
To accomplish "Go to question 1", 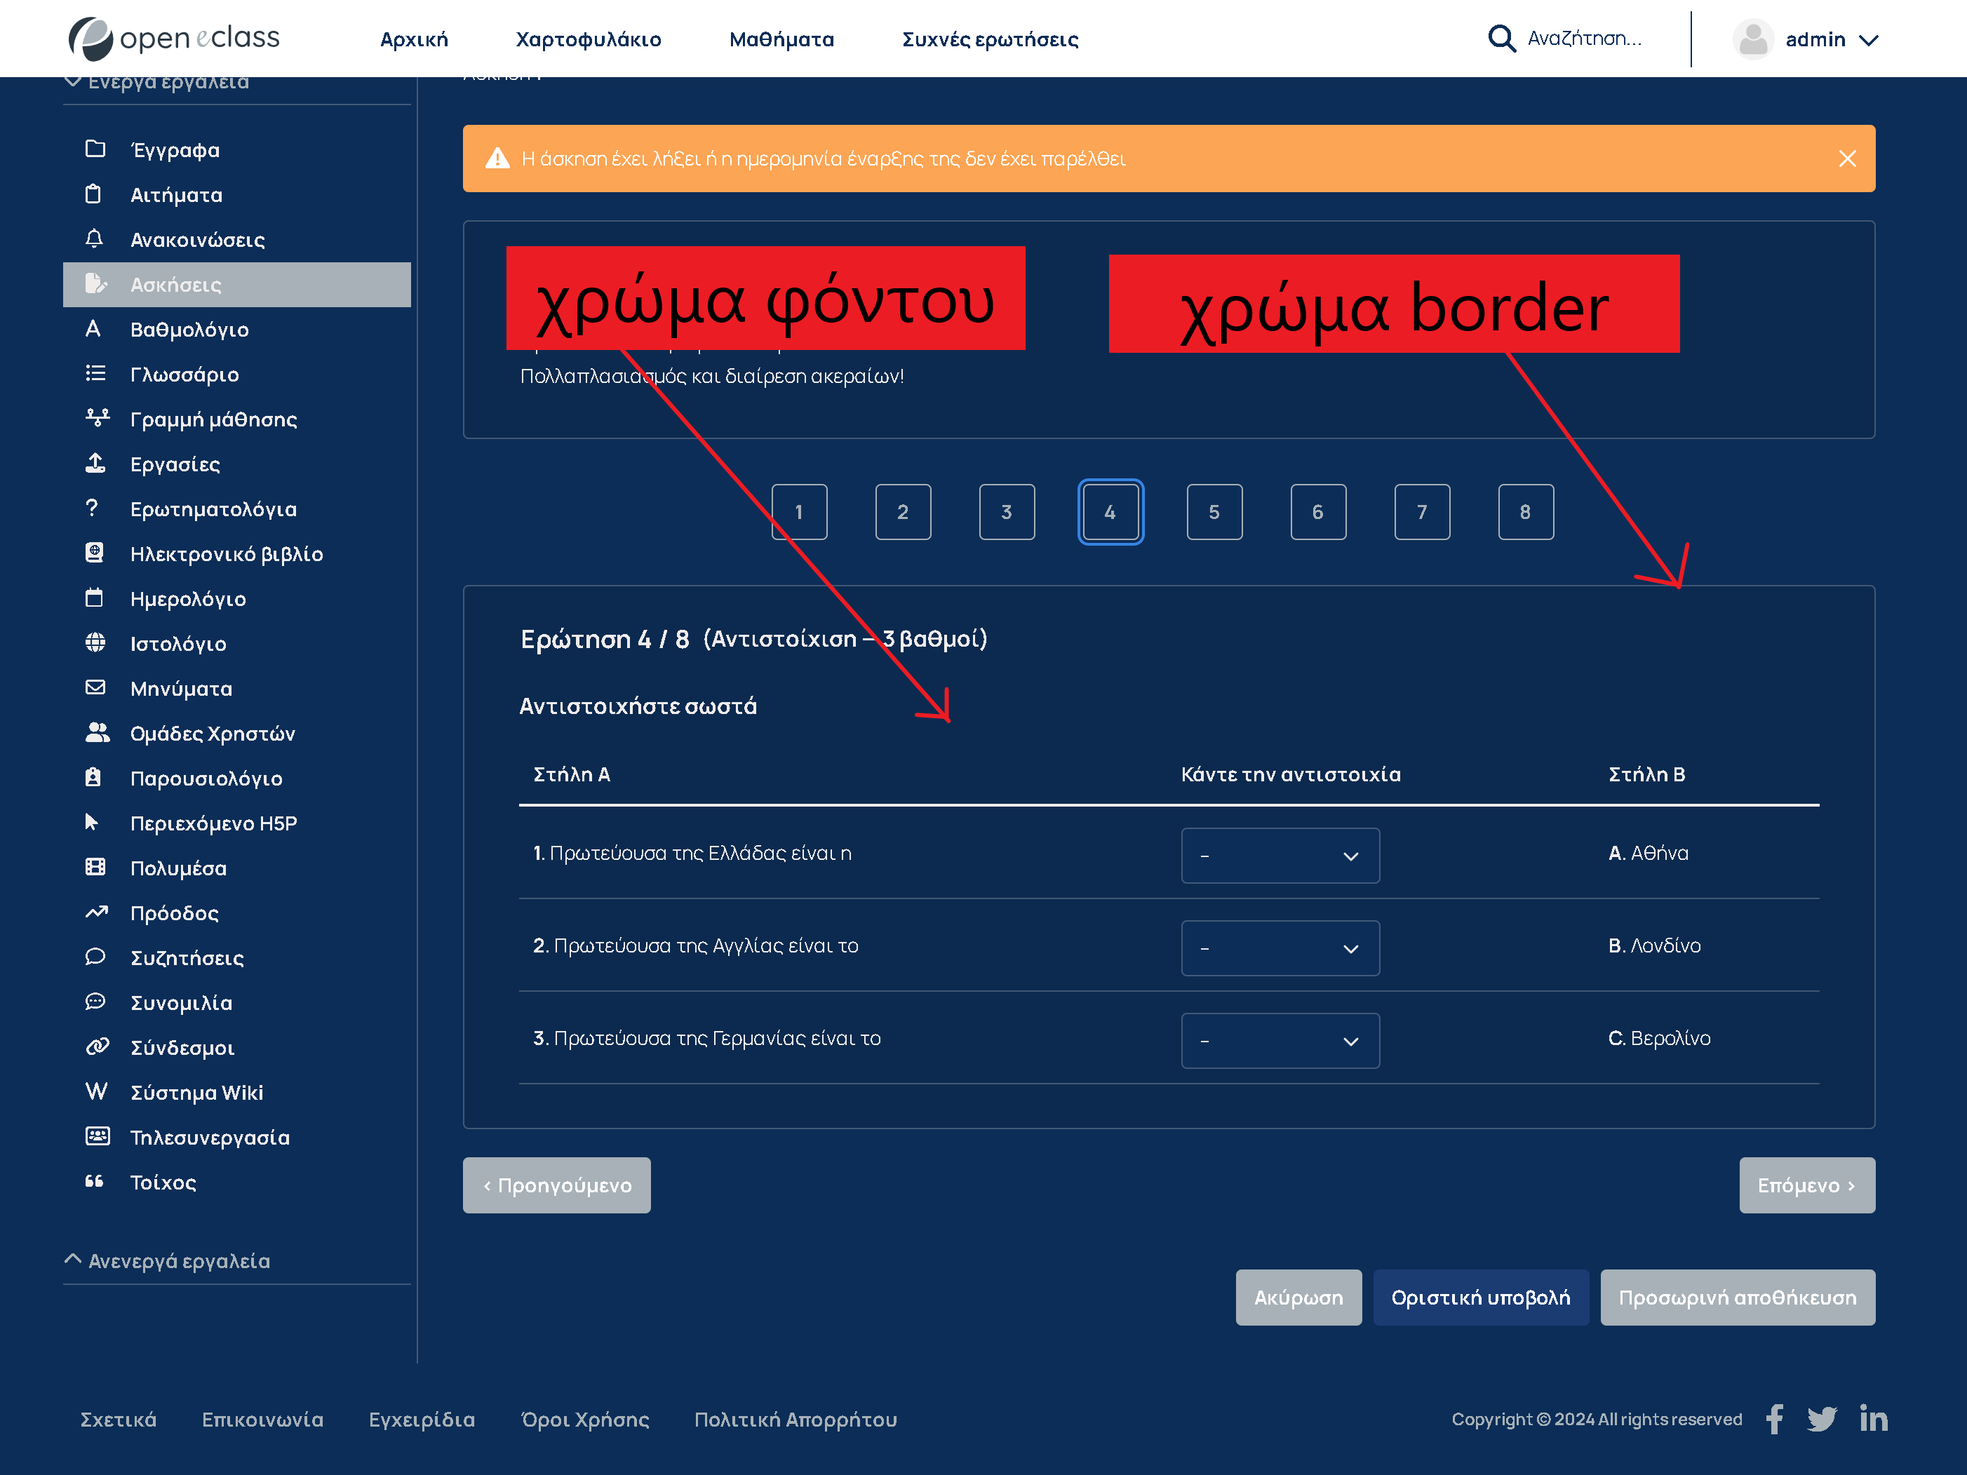I will [798, 511].
